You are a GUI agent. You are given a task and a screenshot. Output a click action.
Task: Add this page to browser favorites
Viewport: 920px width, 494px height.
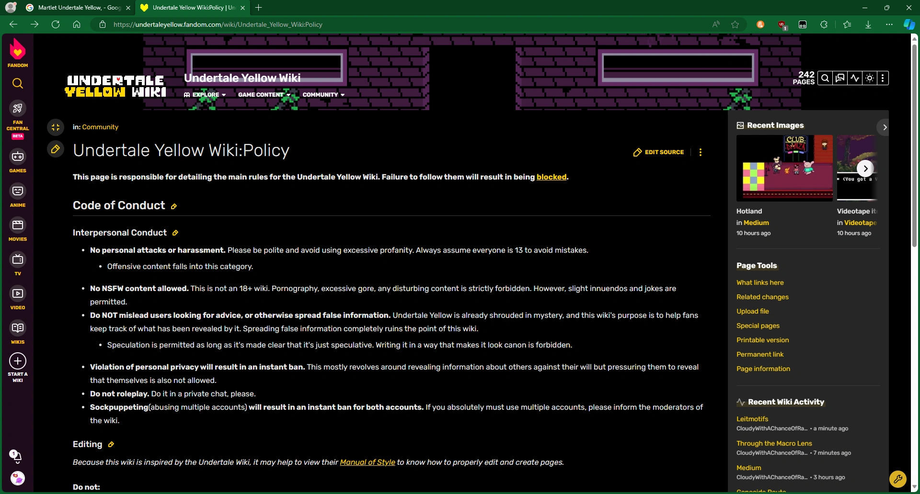pyautogui.click(x=736, y=24)
